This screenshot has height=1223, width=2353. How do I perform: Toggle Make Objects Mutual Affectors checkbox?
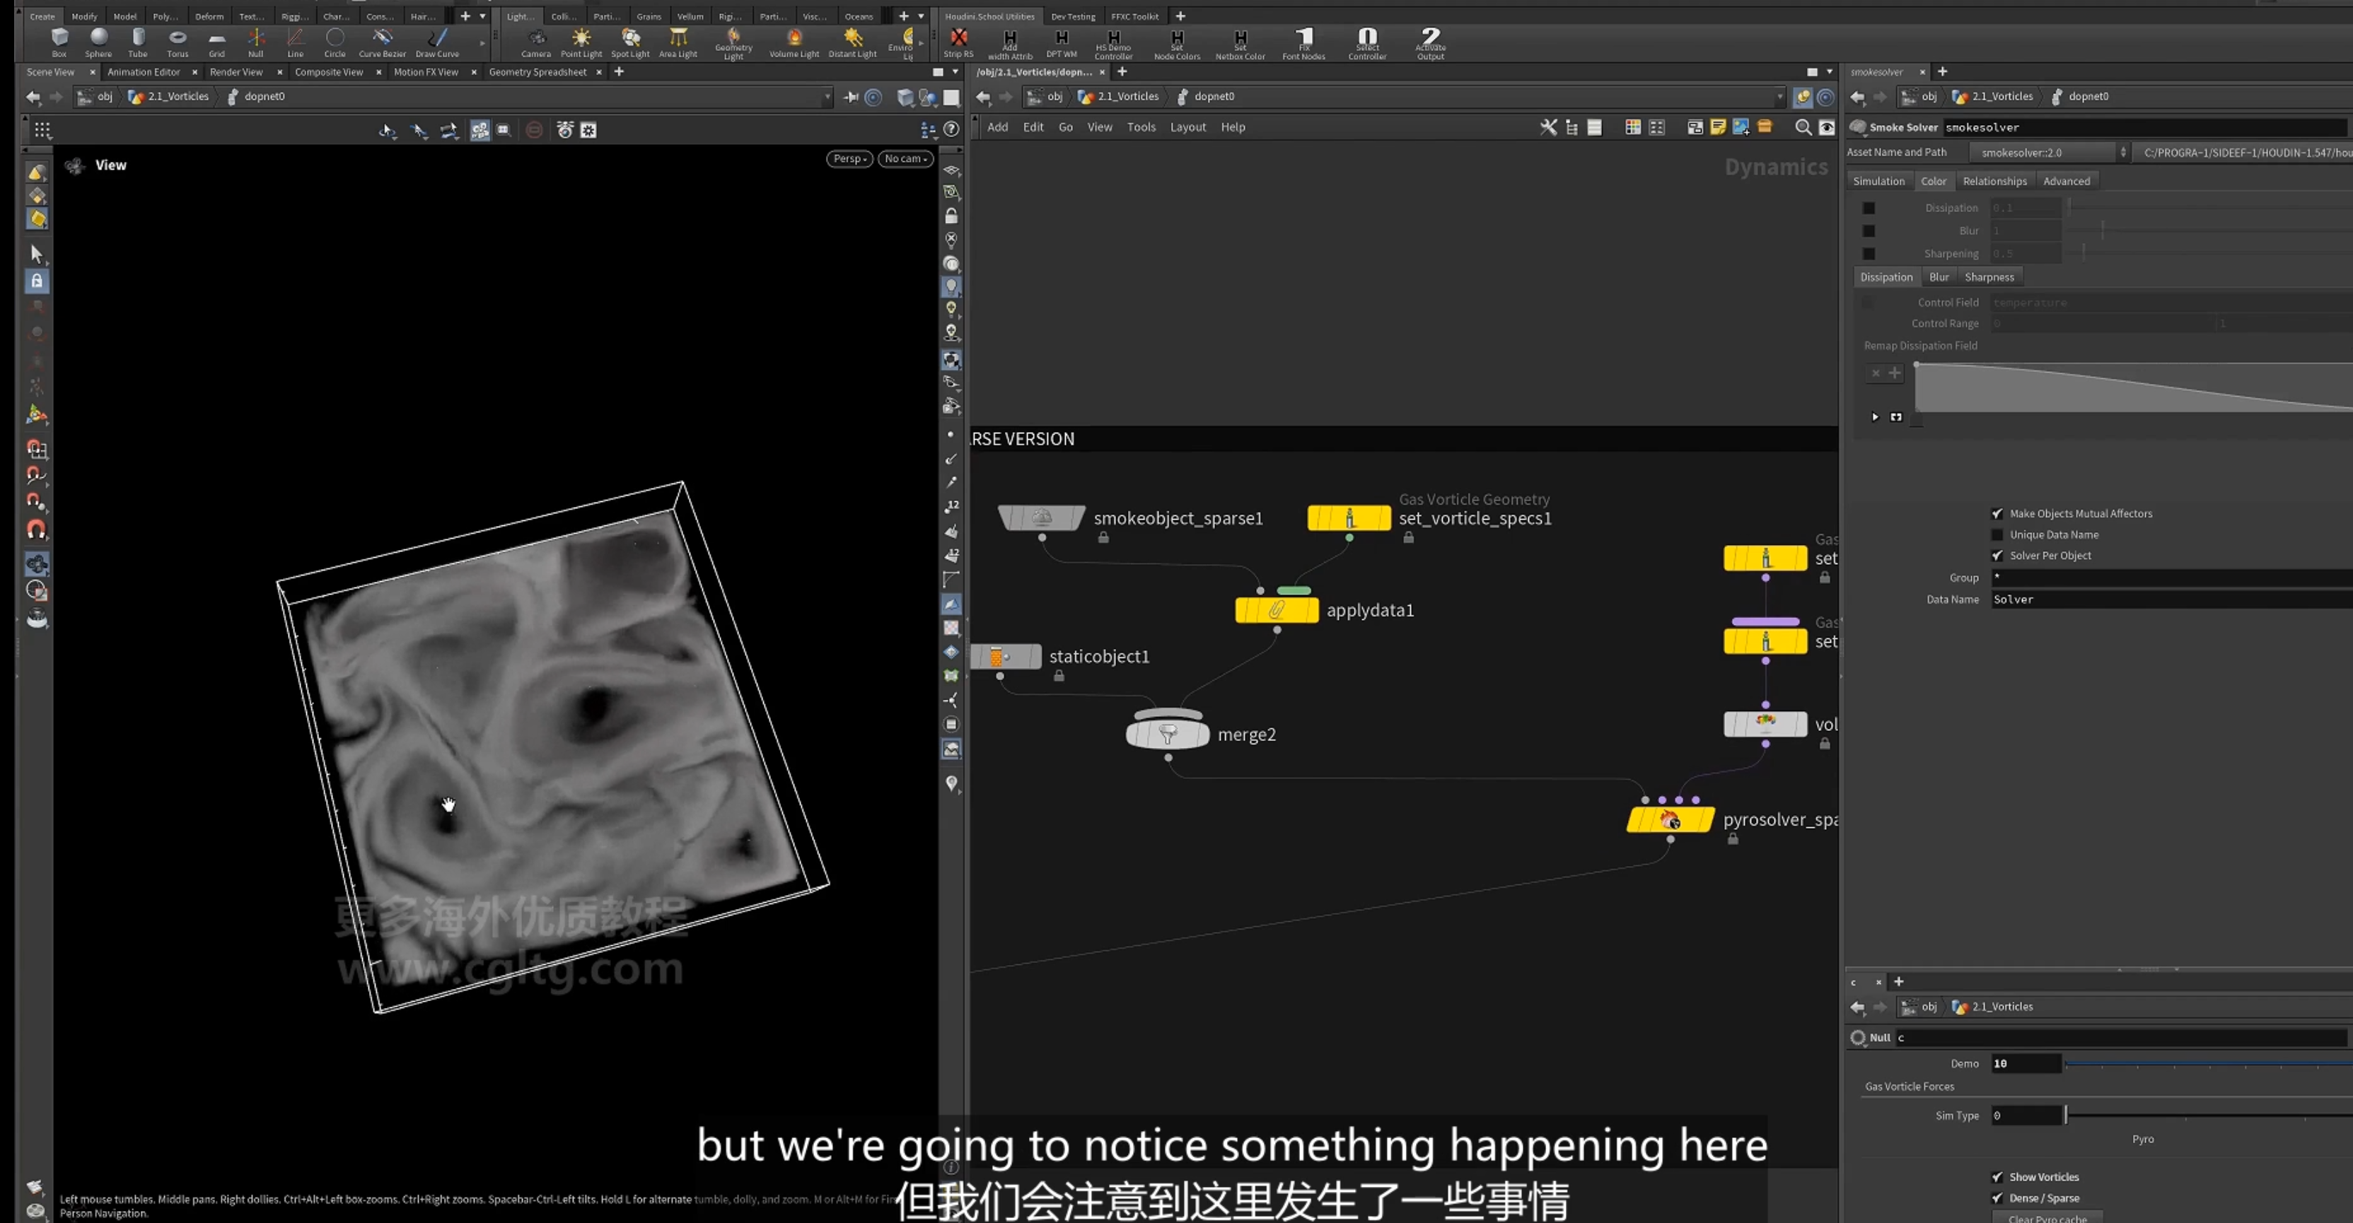1997,513
